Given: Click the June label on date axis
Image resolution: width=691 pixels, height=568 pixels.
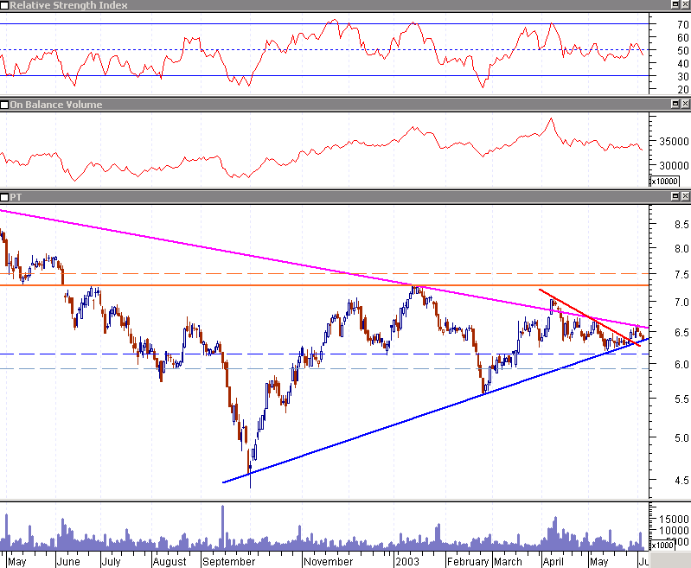Looking at the screenshot, I should (68, 562).
